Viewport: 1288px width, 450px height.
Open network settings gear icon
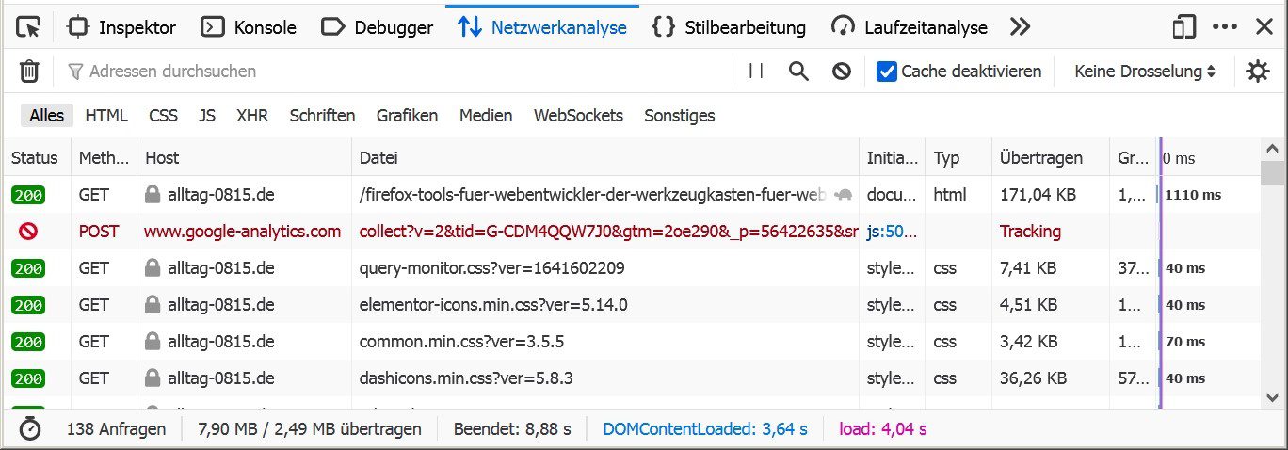pyautogui.click(x=1258, y=72)
